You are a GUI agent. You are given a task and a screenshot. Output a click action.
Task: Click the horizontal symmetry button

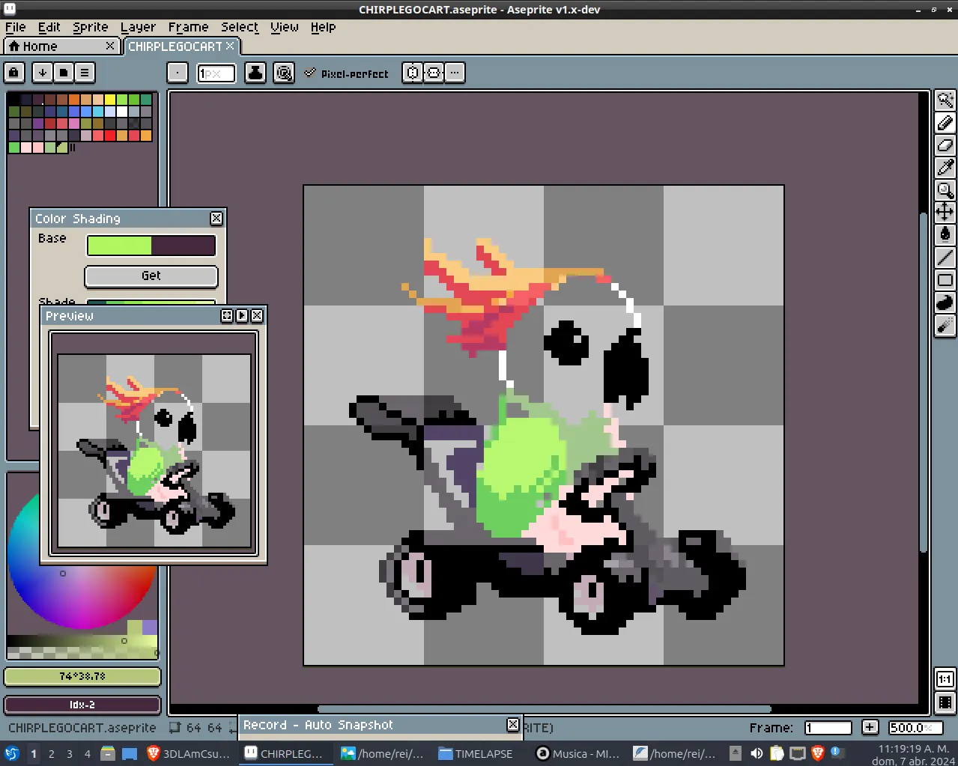[434, 73]
